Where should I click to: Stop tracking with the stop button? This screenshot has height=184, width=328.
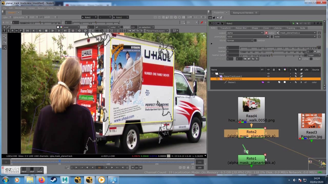pos(46,31)
